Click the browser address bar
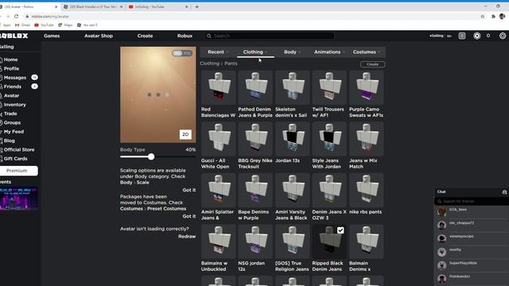 253,16
